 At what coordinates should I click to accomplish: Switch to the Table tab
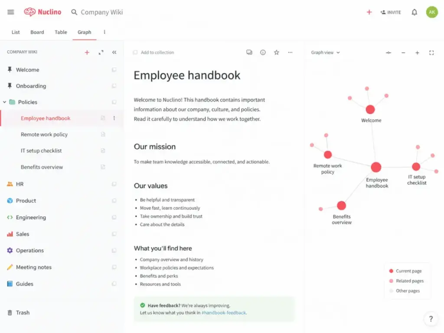click(61, 32)
